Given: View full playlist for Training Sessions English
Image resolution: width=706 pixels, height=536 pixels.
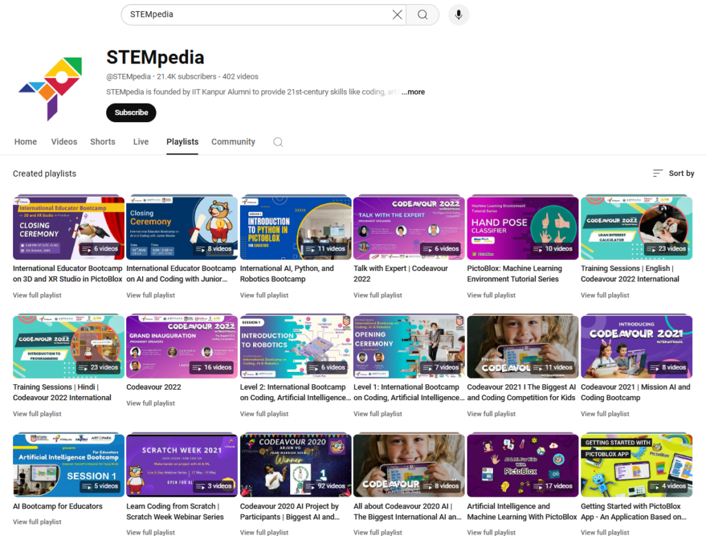Looking at the screenshot, I should tap(605, 295).
